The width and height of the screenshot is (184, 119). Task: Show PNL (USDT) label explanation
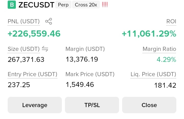click(x=24, y=21)
